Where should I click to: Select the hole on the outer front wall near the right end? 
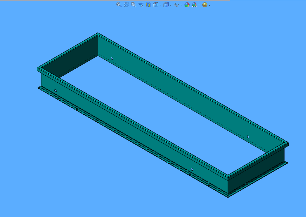pyautogui.click(x=192, y=169)
